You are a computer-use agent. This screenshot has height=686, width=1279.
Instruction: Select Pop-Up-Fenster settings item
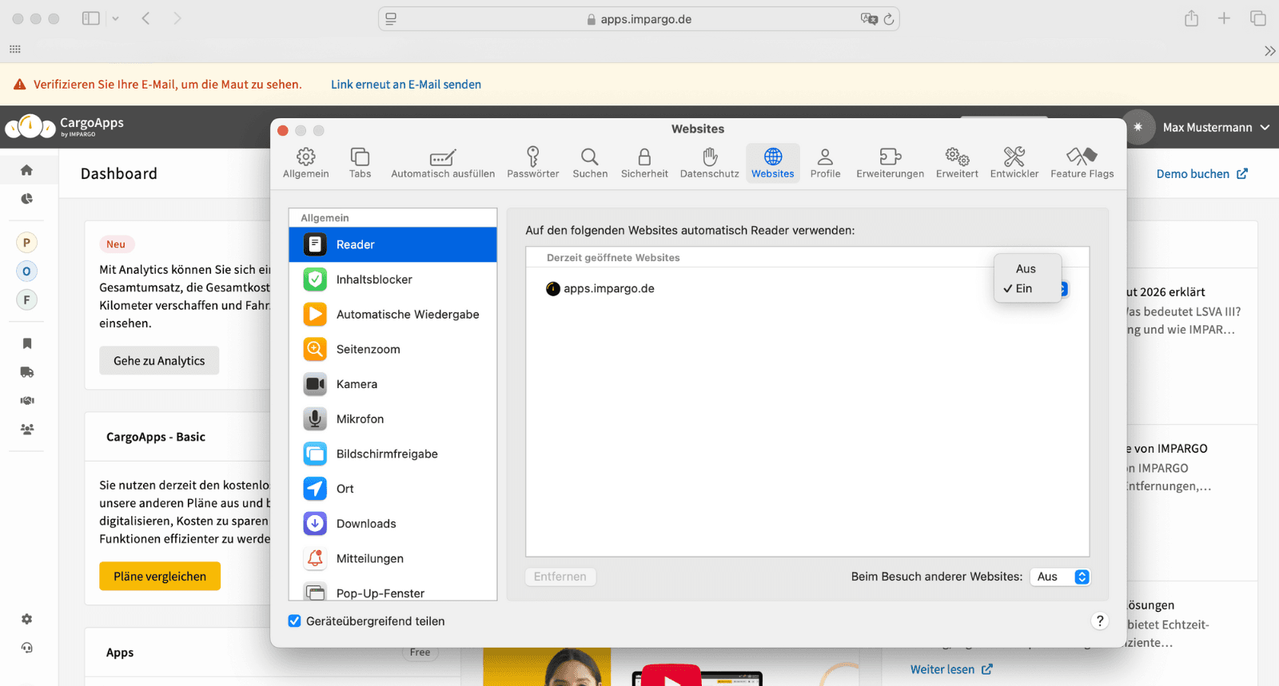tap(392, 593)
